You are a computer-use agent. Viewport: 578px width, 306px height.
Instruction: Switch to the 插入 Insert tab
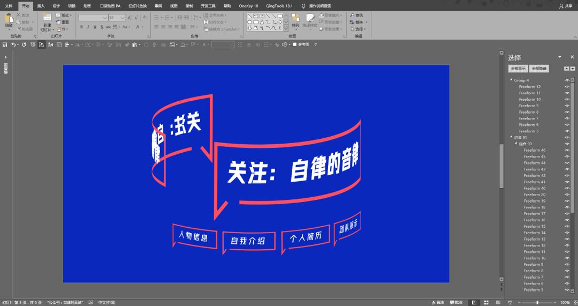41,6
